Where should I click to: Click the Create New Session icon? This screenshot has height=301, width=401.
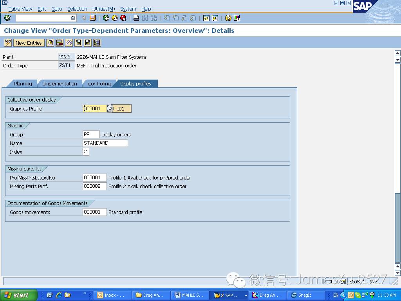click(206, 18)
